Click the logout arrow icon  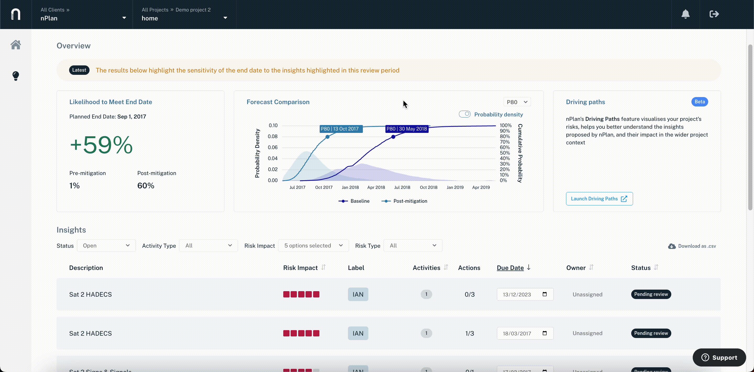pos(714,14)
